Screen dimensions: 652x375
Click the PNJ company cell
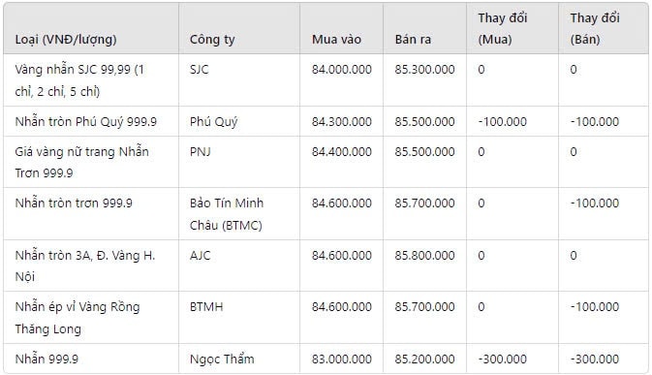click(x=200, y=152)
